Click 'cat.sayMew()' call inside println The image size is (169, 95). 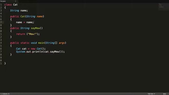pos(53,52)
